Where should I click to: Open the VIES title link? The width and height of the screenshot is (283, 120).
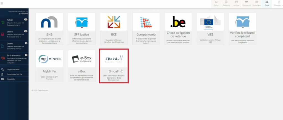(210, 34)
